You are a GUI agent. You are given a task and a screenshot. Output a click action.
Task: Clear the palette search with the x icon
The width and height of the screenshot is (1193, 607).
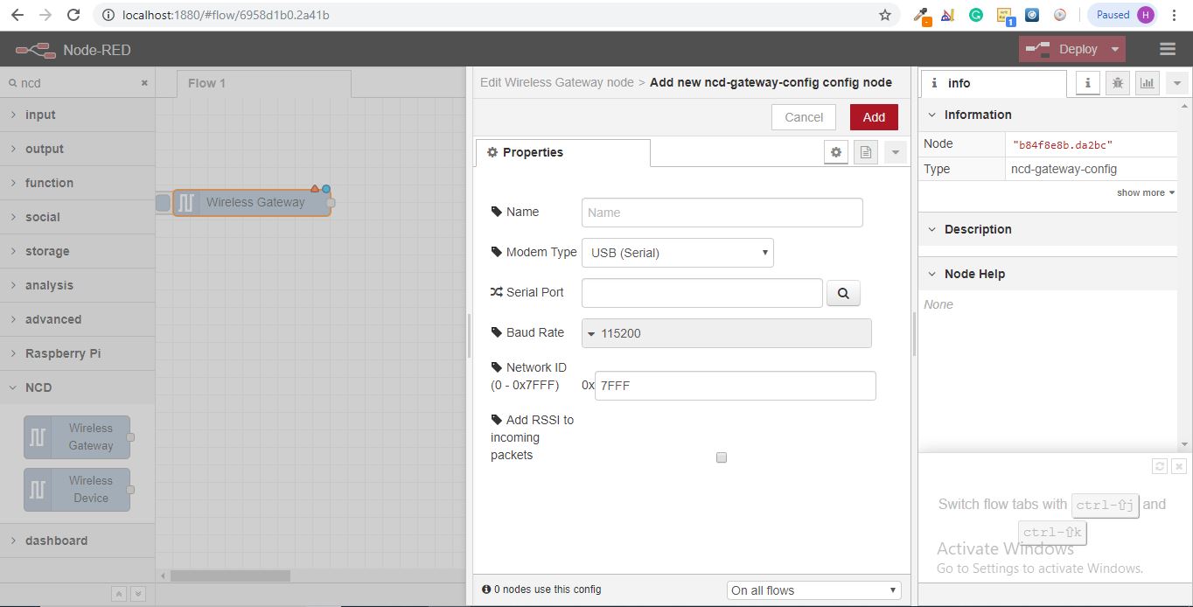click(x=144, y=83)
